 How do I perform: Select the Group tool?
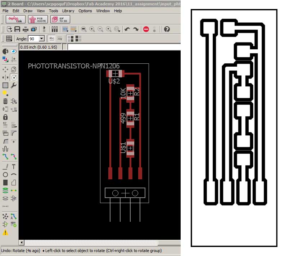(x=5, y=85)
